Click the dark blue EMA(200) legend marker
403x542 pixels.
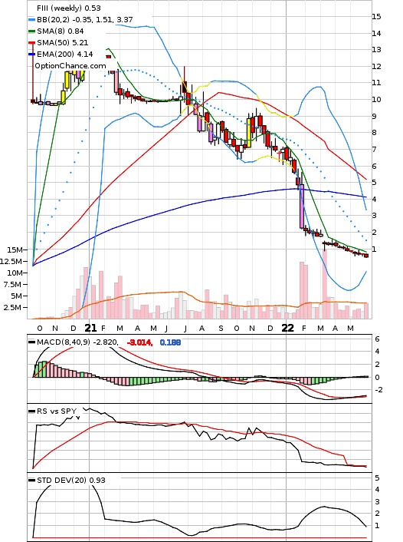coord(31,55)
